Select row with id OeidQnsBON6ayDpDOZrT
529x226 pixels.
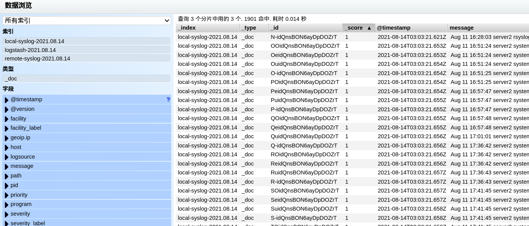click(x=352, y=55)
